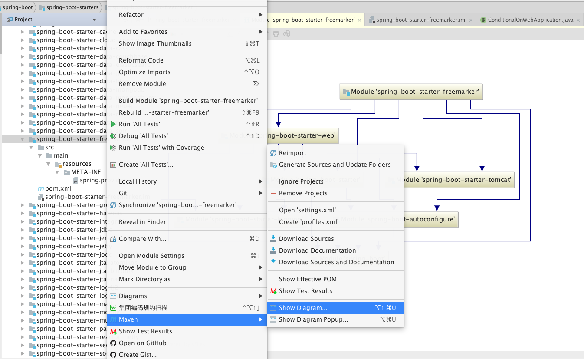This screenshot has width=584, height=359.
Task: Choose Add to Favorites
Action: 187,32
